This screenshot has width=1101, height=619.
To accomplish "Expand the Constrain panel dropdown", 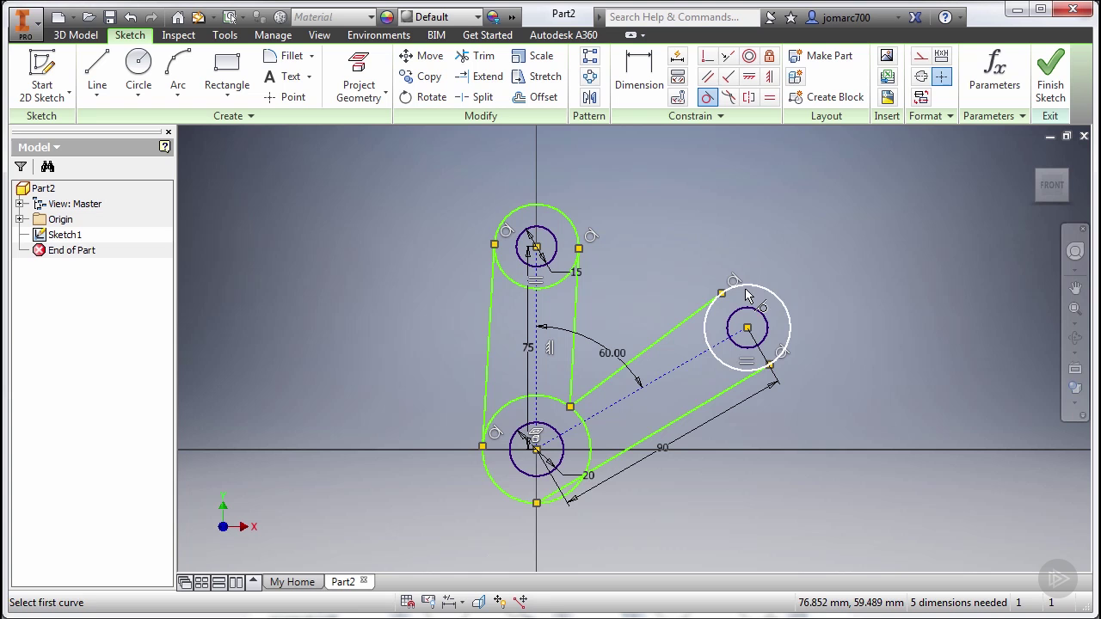I will [x=720, y=116].
